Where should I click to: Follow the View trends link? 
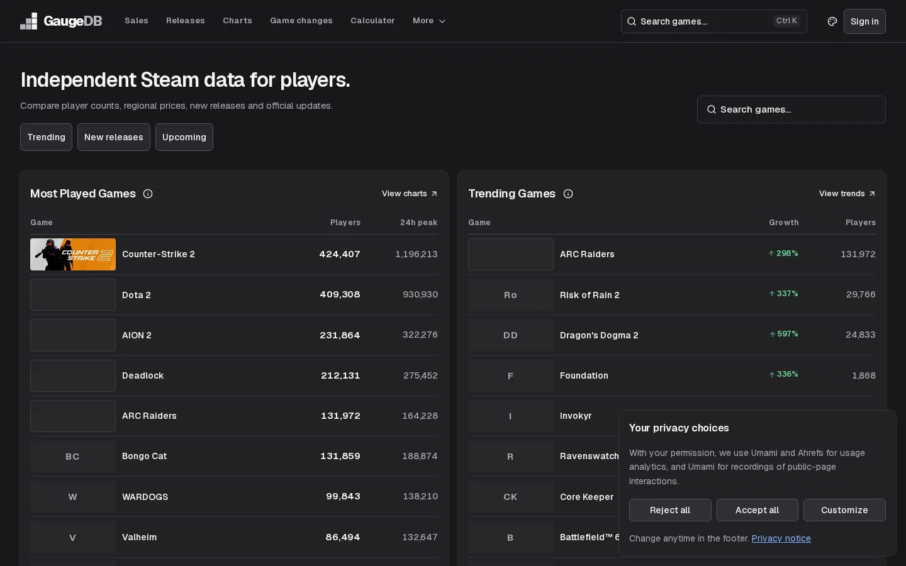[847, 194]
